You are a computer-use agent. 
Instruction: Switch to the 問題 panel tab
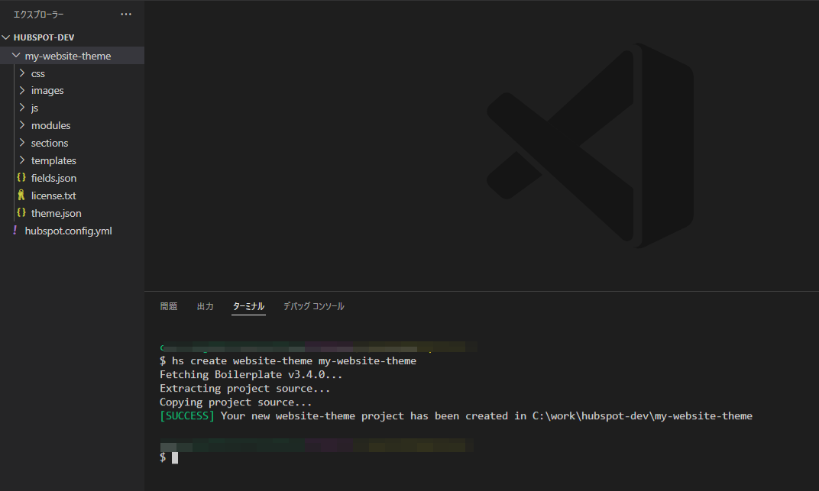tap(169, 306)
